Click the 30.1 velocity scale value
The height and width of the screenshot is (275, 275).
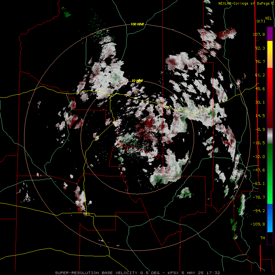coord(260,102)
